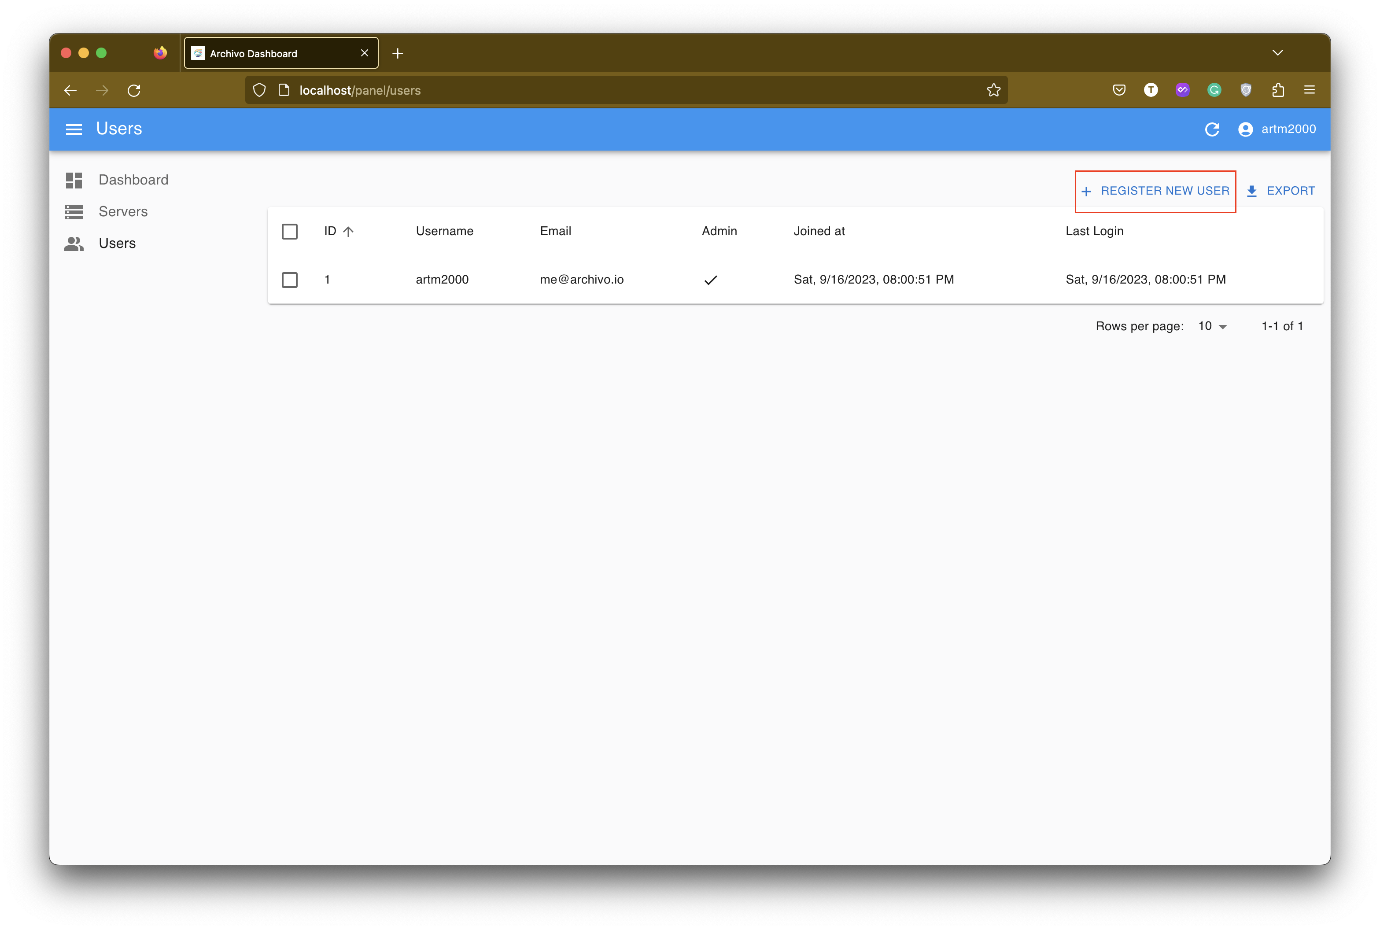Sort by the Username column
1380x930 pixels.
click(x=444, y=231)
